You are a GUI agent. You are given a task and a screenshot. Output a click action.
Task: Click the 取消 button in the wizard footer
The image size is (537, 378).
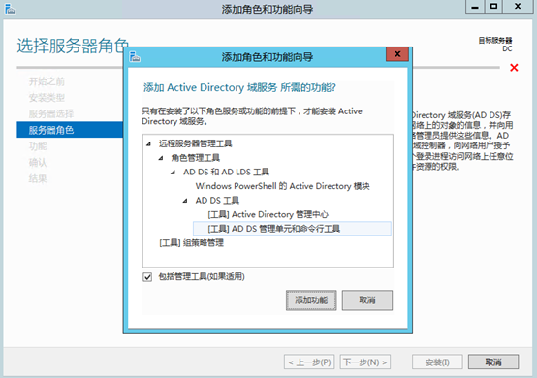tap(493, 362)
